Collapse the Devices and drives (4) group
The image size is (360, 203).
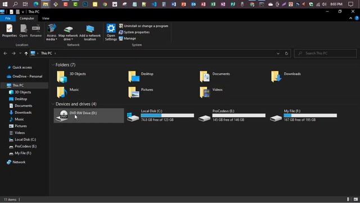pos(53,104)
